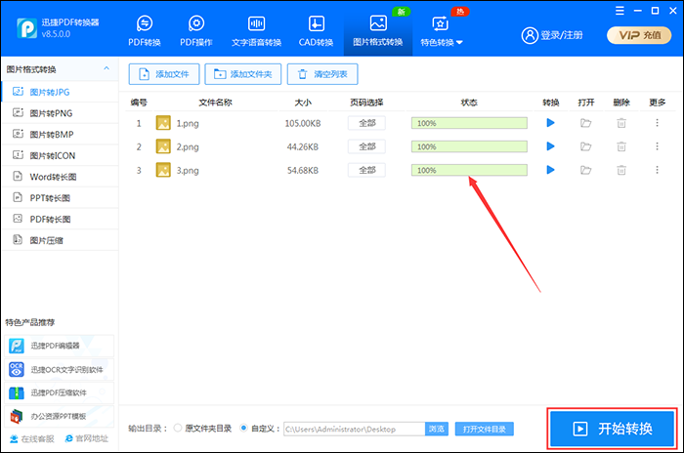Select the 原文件夹目录 radio option
The width and height of the screenshot is (684, 453).
178,429
